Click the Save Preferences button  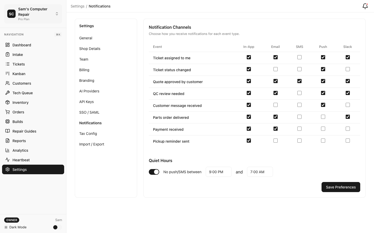(x=341, y=187)
